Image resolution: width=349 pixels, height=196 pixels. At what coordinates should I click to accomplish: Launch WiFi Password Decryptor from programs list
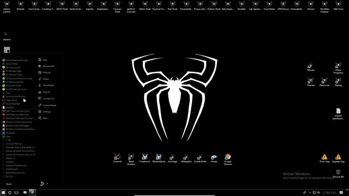16,111
